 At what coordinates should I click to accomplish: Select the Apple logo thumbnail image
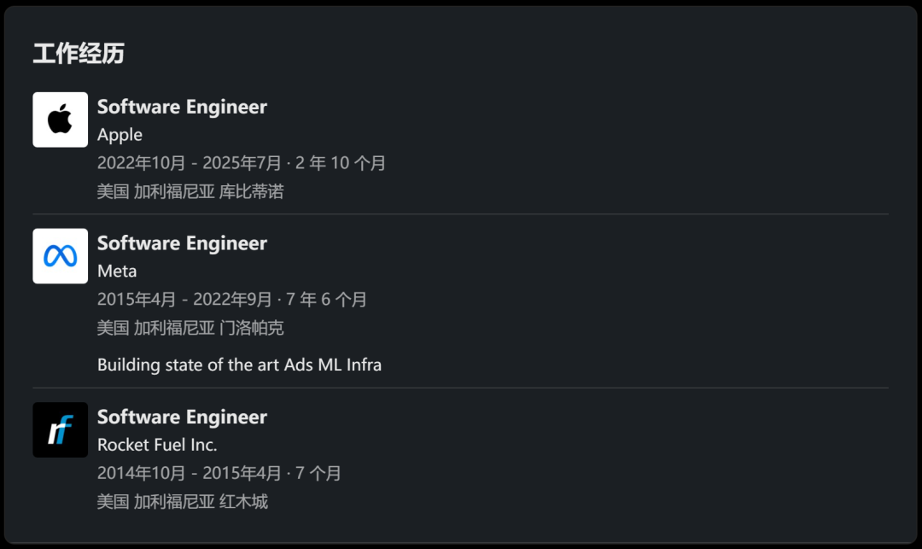[x=60, y=119]
